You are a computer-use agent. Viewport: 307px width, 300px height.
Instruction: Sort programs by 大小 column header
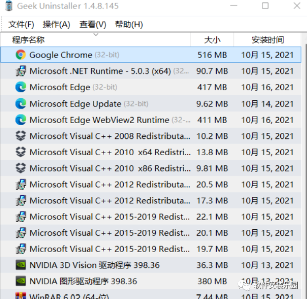[212, 40]
